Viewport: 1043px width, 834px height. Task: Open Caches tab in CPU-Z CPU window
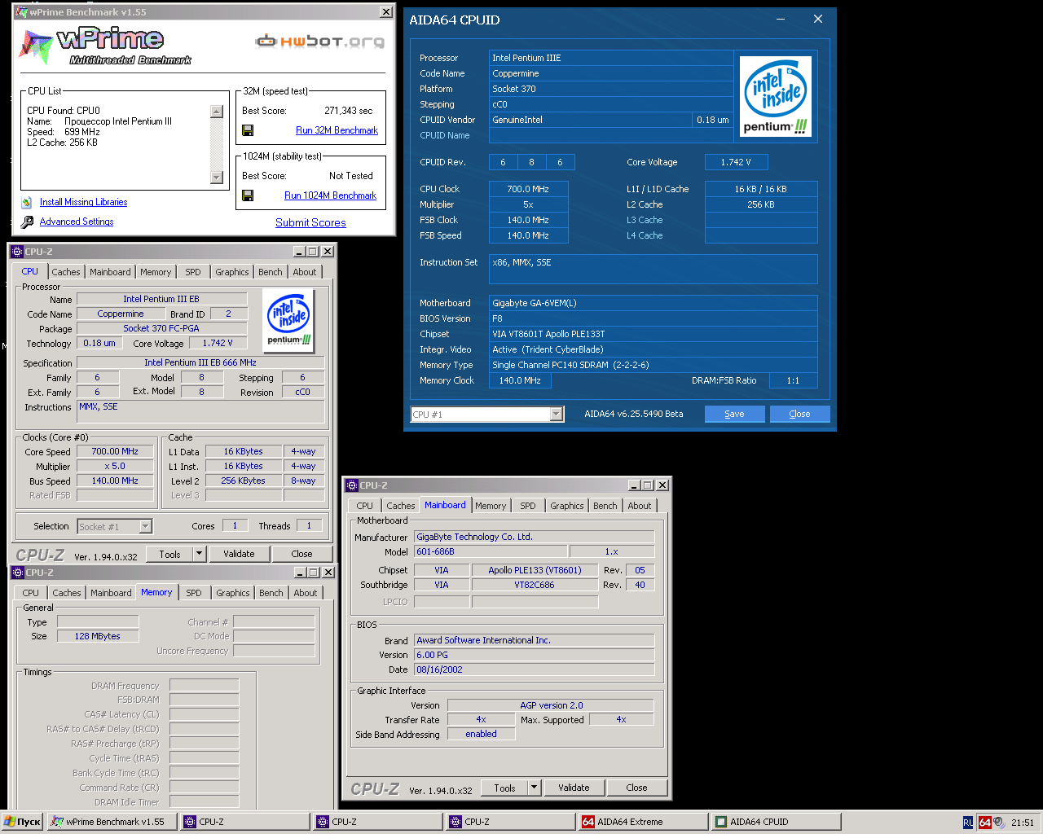66,272
